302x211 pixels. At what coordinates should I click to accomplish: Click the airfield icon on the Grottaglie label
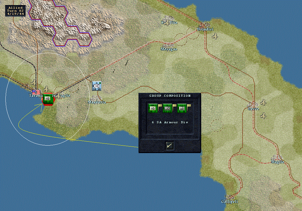click(58, 96)
